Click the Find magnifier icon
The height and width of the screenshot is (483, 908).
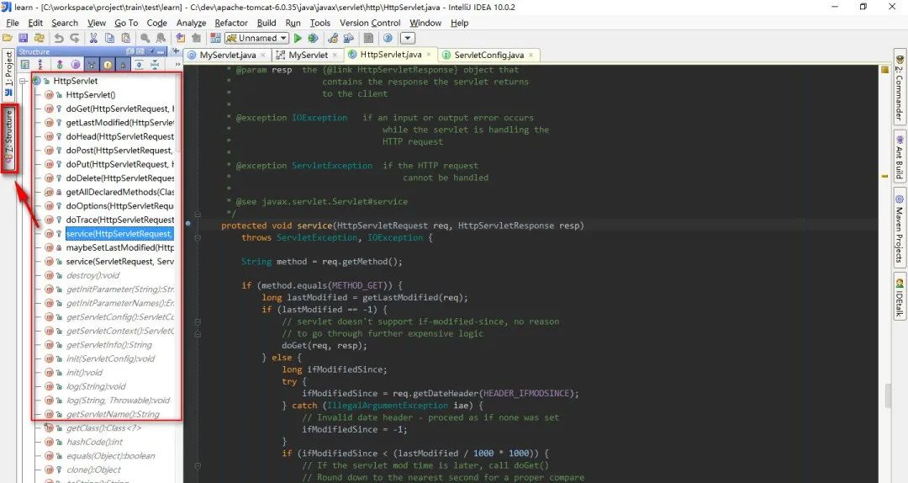pos(145,38)
